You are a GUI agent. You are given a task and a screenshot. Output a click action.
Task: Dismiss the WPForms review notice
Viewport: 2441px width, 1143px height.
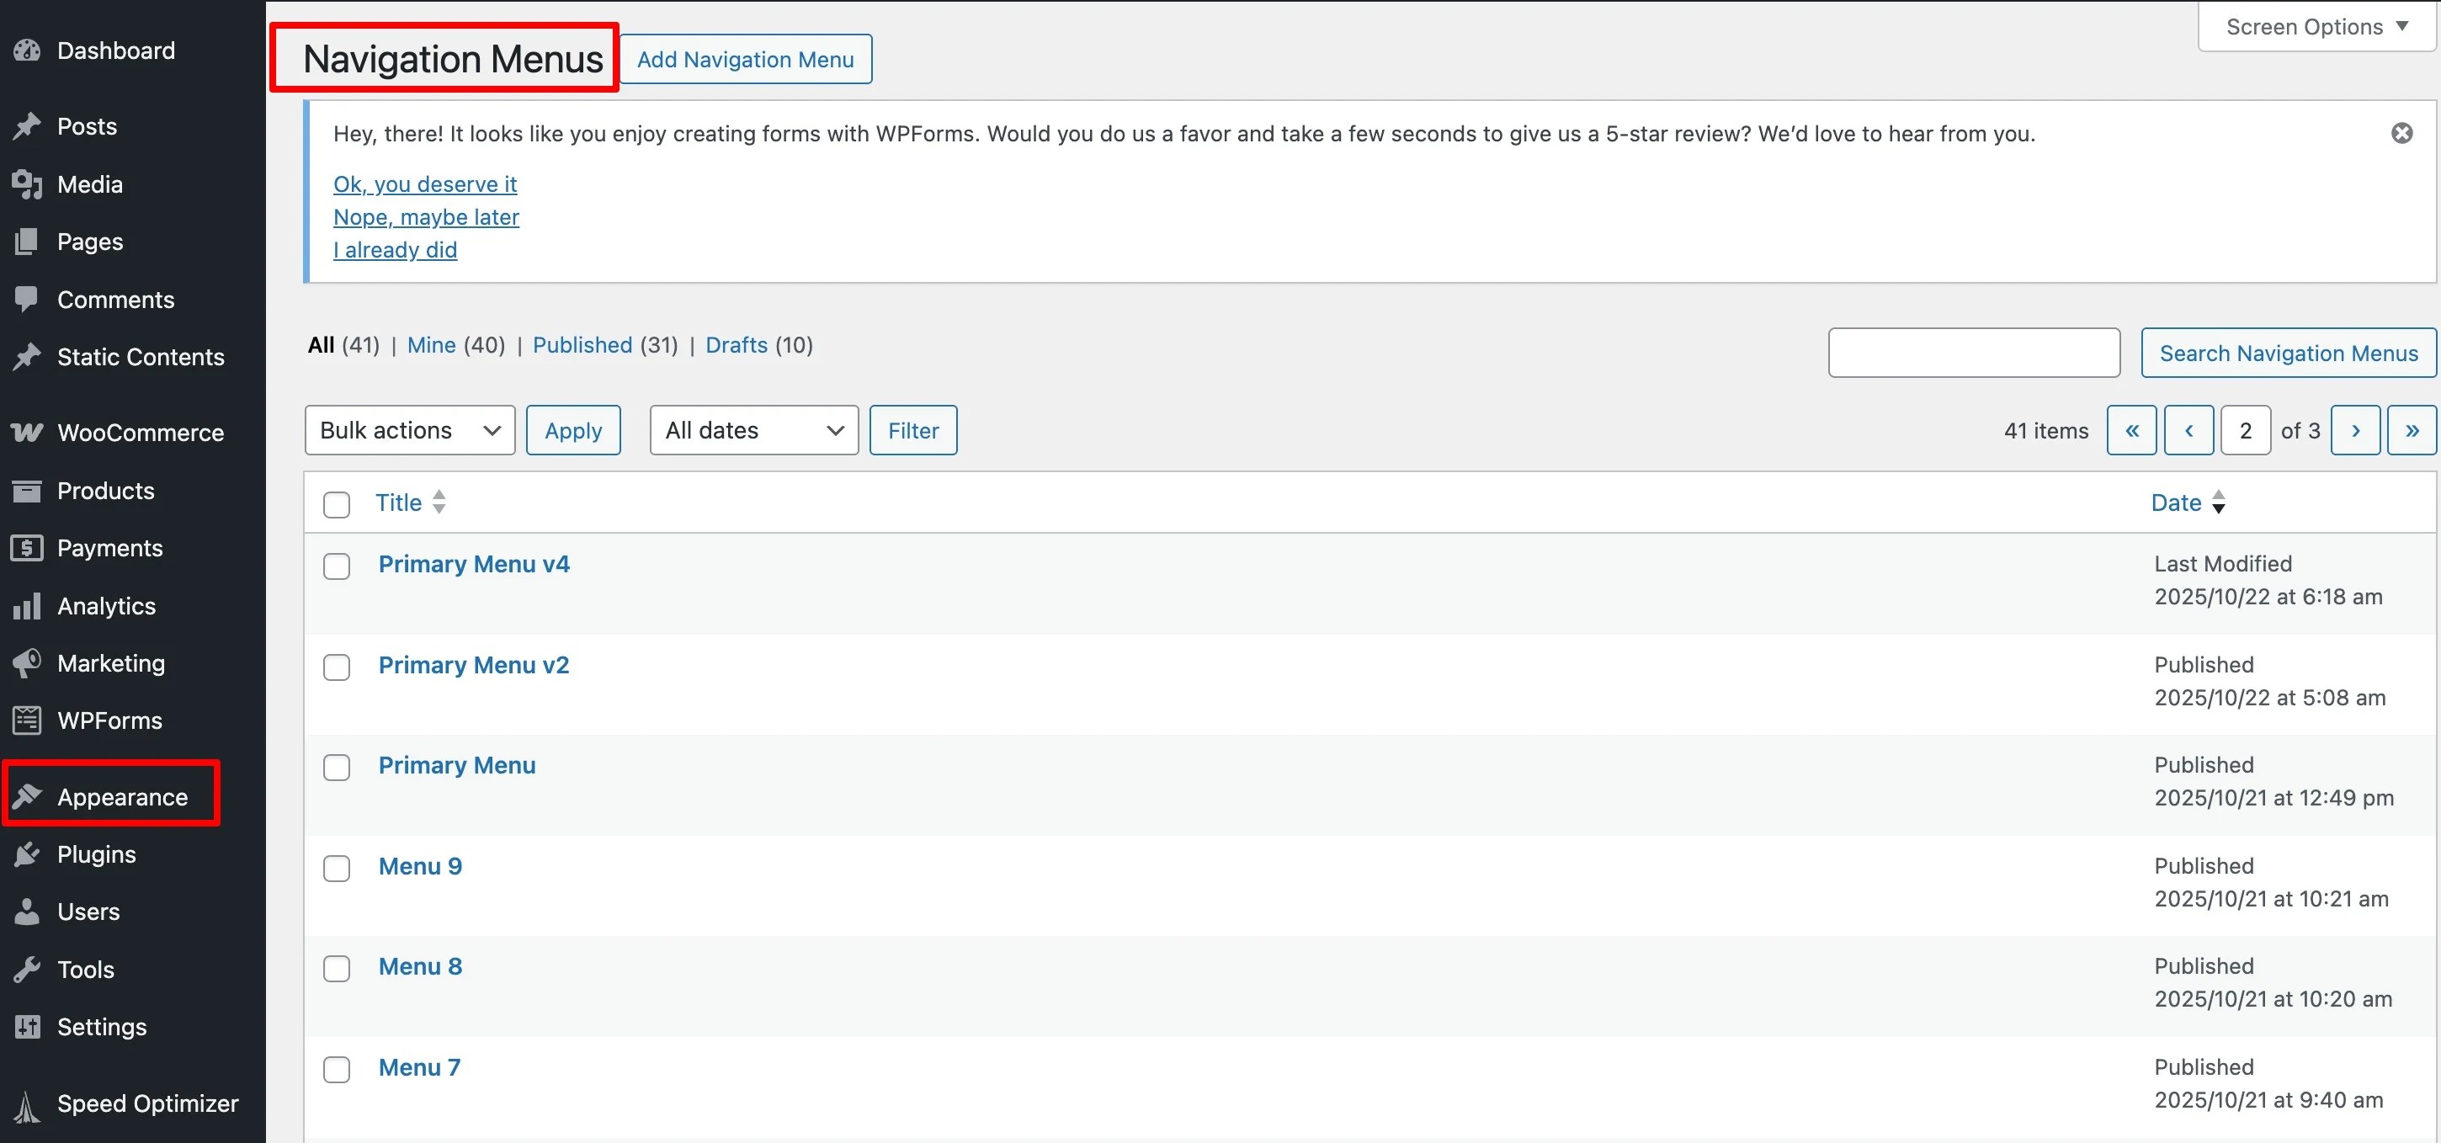pyautogui.click(x=2401, y=134)
